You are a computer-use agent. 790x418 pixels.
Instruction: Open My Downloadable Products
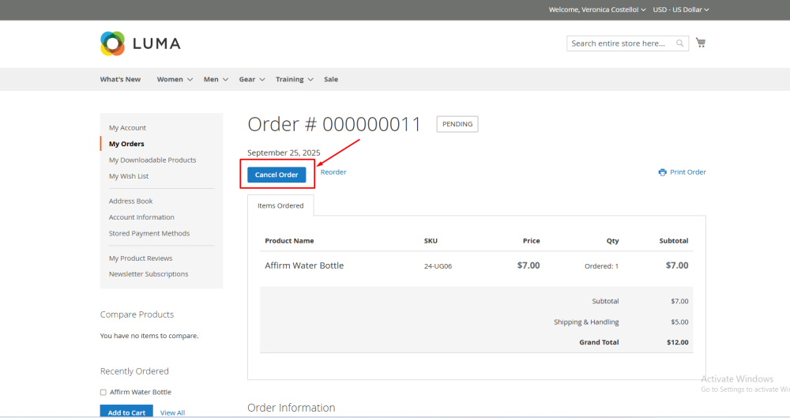point(152,160)
